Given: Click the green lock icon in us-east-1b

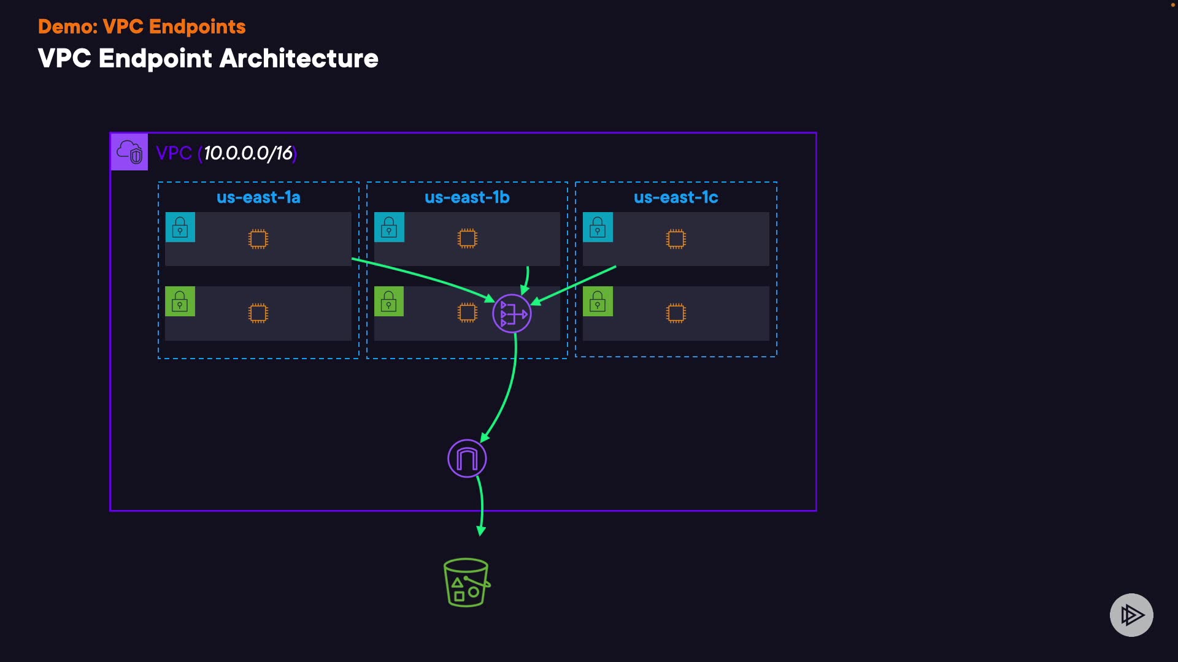Looking at the screenshot, I should 389,302.
